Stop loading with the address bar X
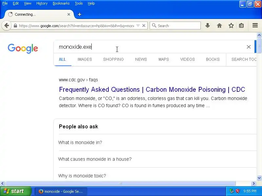 144,26
